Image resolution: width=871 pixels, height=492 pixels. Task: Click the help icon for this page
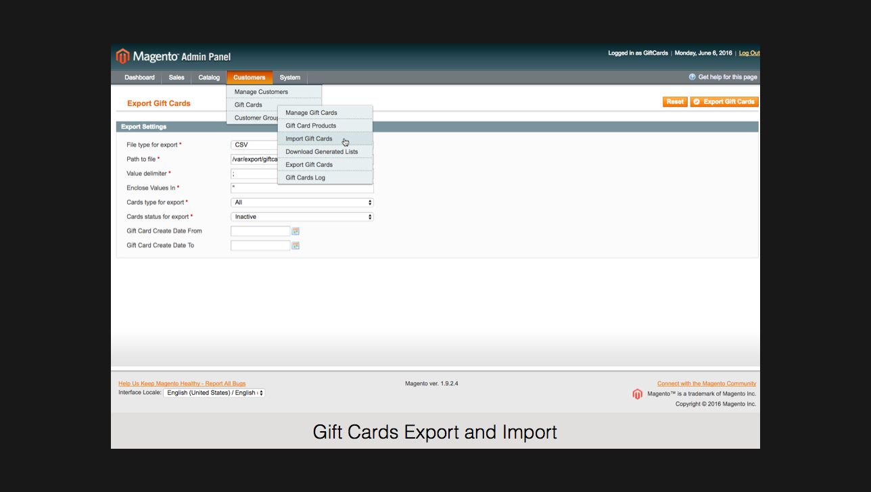(x=692, y=77)
